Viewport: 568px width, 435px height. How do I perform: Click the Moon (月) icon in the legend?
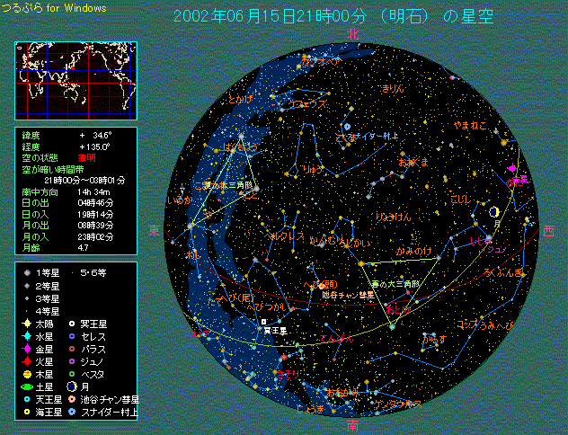pos(72,386)
